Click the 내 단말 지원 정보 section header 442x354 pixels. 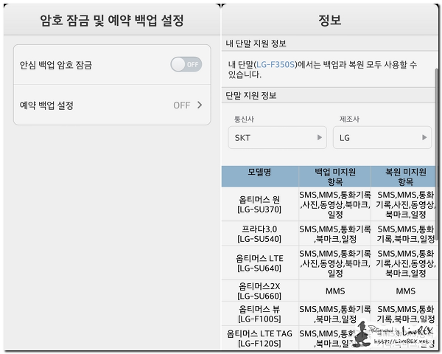[x=329, y=44]
